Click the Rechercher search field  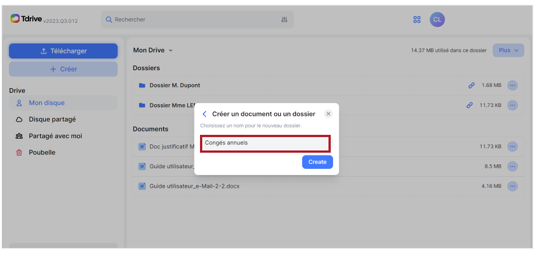(x=197, y=20)
